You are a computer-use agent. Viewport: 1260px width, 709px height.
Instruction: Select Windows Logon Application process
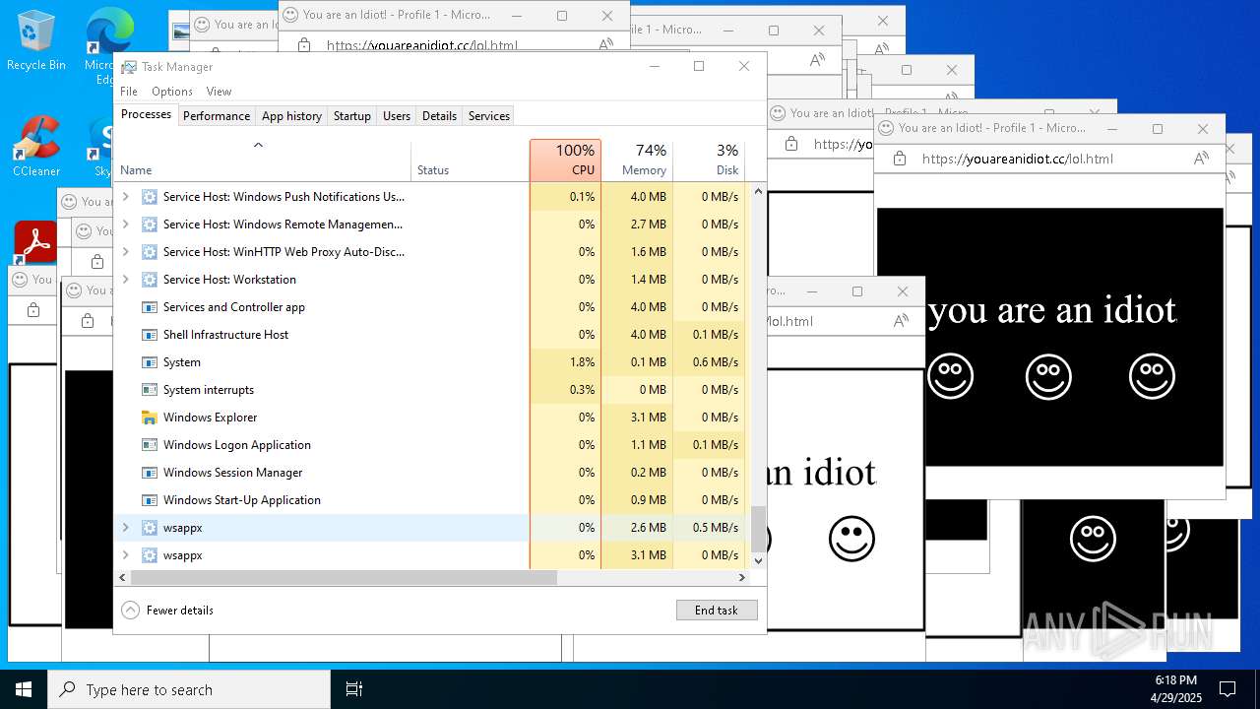point(430,444)
